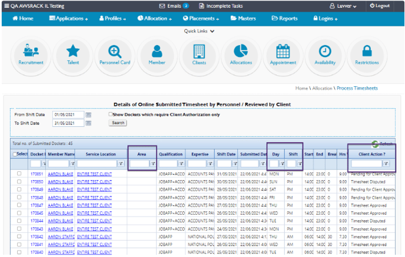
Task: Click the Appointment calendar icon
Action: click(x=283, y=51)
